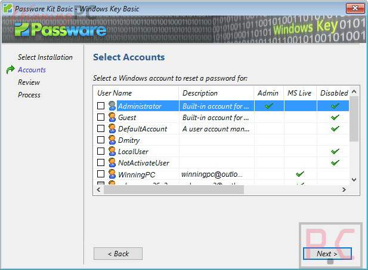Tick the Guest account checkbox
This screenshot has height=270, width=368.
(101, 117)
